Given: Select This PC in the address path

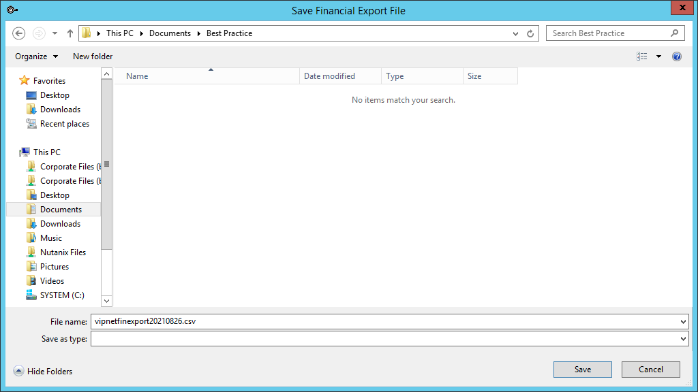Looking at the screenshot, I should (120, 33).
